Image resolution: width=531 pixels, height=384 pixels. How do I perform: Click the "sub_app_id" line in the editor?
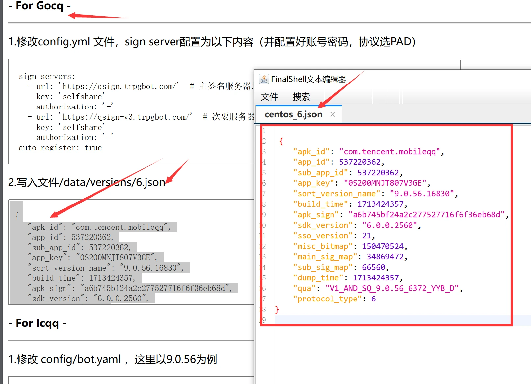[348, 173]
